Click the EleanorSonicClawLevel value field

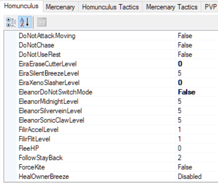[x=197, y=120]
